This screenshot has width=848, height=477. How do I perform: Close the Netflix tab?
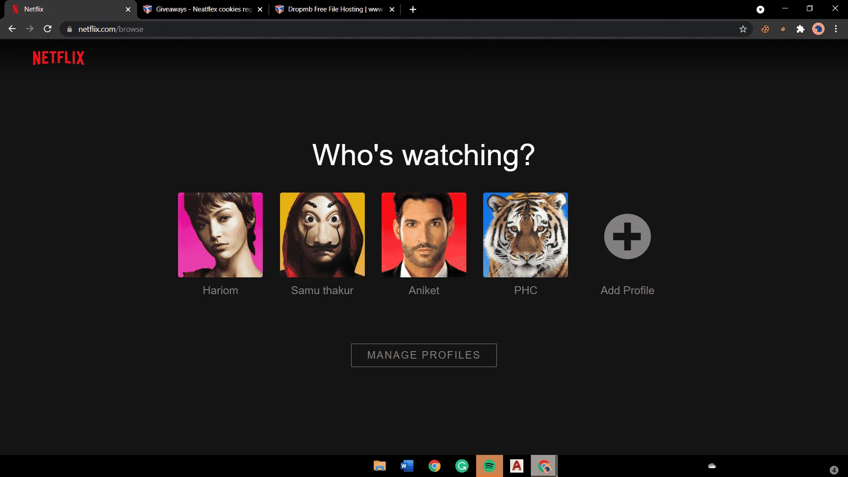coord(128,9)
